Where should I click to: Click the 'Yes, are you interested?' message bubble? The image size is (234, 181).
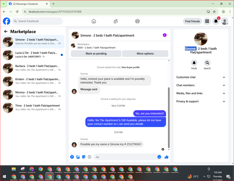click(x=150, y=113)
